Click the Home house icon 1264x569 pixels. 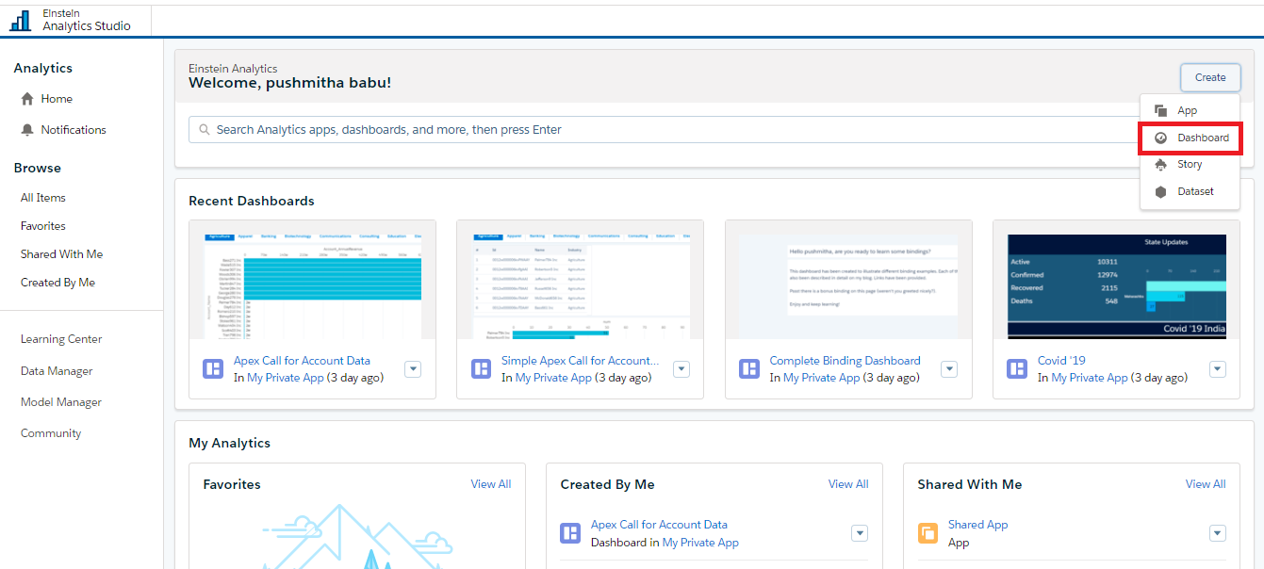27,99
